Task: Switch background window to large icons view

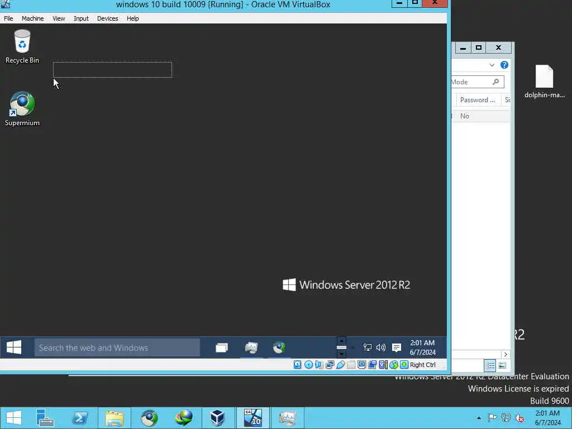Action: pos(502,365)
